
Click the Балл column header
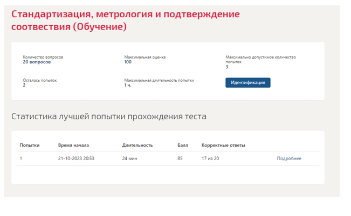pos(183,145)
